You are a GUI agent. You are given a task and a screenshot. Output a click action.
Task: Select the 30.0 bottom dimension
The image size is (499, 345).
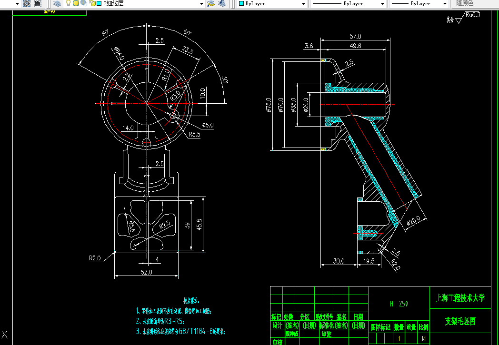click(339, 261)
